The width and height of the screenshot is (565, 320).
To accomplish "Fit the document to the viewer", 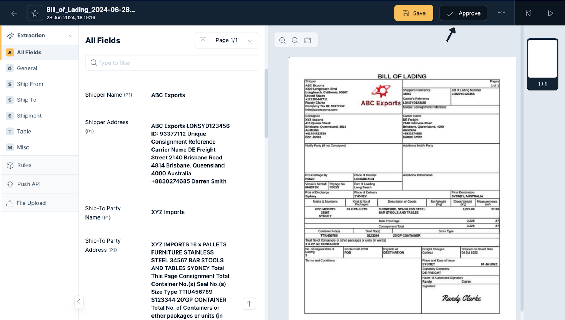I will [308, 40].
